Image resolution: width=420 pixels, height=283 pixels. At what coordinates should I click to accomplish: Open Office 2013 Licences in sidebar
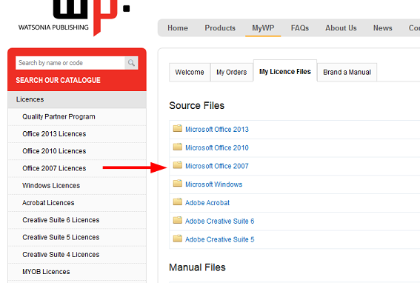(77, 134)
